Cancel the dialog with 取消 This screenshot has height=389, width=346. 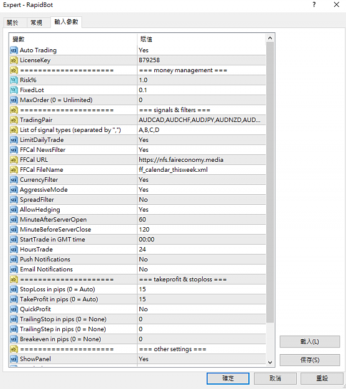(x=275, y=378)
